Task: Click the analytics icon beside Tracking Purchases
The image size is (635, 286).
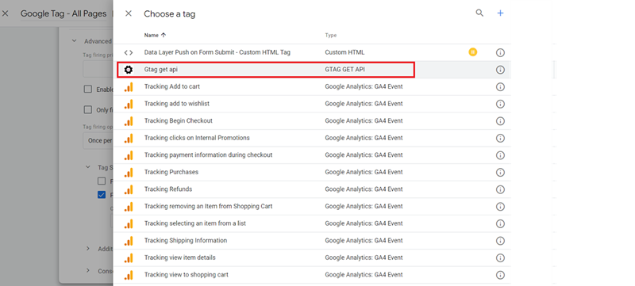Action: [x=129, y=173]
